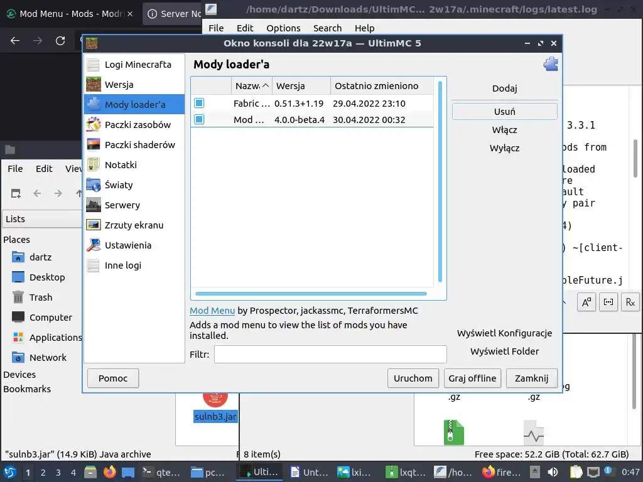643x482 pixels.
Task: Open volume control in system tray
Action: point(553,472)
